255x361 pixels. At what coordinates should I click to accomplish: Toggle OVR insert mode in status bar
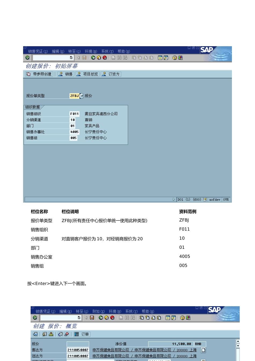(x=226, y=200)
